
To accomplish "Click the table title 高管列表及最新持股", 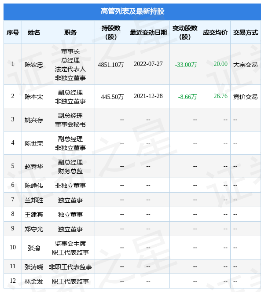I will (132, 11).
